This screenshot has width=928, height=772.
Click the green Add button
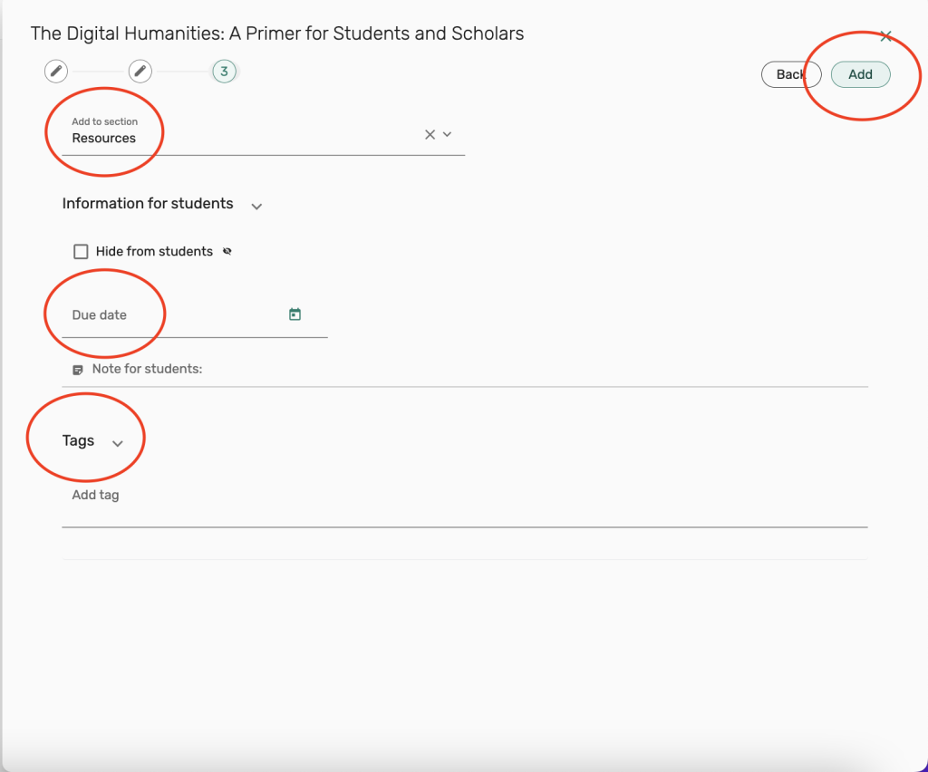tap(860, 74)
